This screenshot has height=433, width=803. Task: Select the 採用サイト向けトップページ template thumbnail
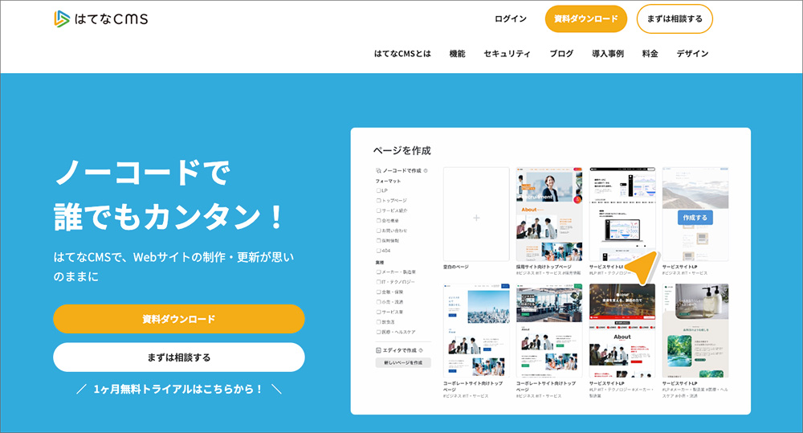pyautogui.click(x=549, y=214)
